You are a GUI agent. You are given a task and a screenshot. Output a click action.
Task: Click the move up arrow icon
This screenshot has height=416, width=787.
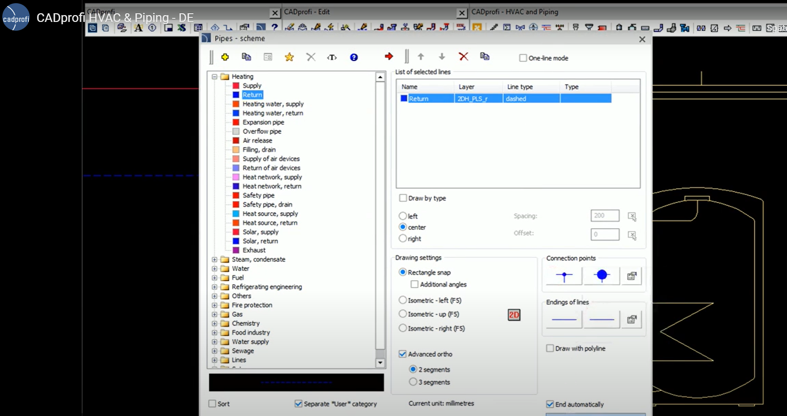coord(421,57)
